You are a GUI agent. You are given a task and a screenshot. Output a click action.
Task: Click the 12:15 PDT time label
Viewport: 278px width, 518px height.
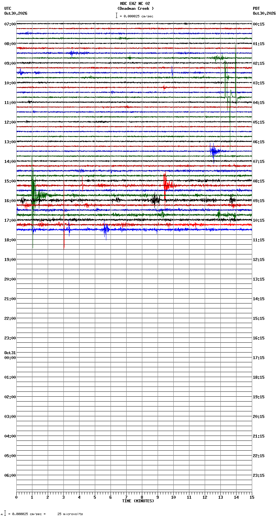[x=259, y=259]
